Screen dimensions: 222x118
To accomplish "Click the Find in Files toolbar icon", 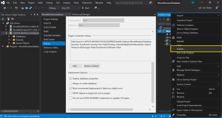I will [96, 8].
